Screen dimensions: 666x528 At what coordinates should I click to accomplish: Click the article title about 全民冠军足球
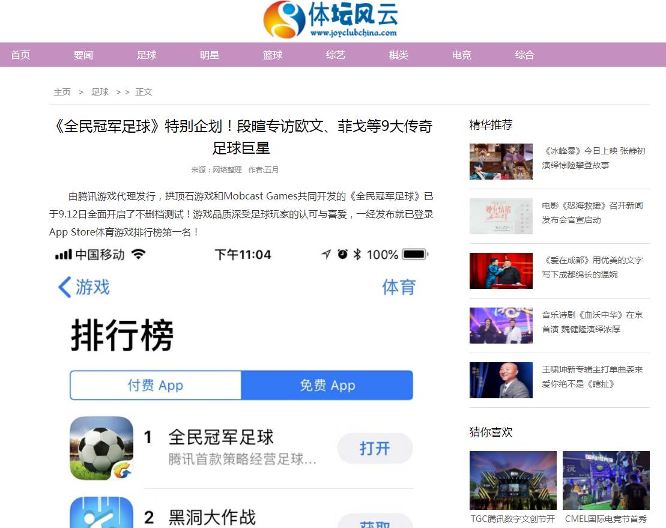tap(241, 137)
